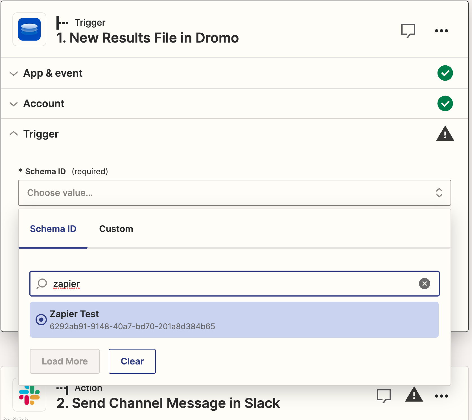Collapse the Trigger section
Screen dimensions: 472x420
(14, 133)
